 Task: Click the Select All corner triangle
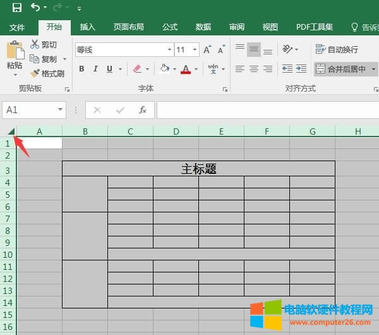(x=11, y=131)
